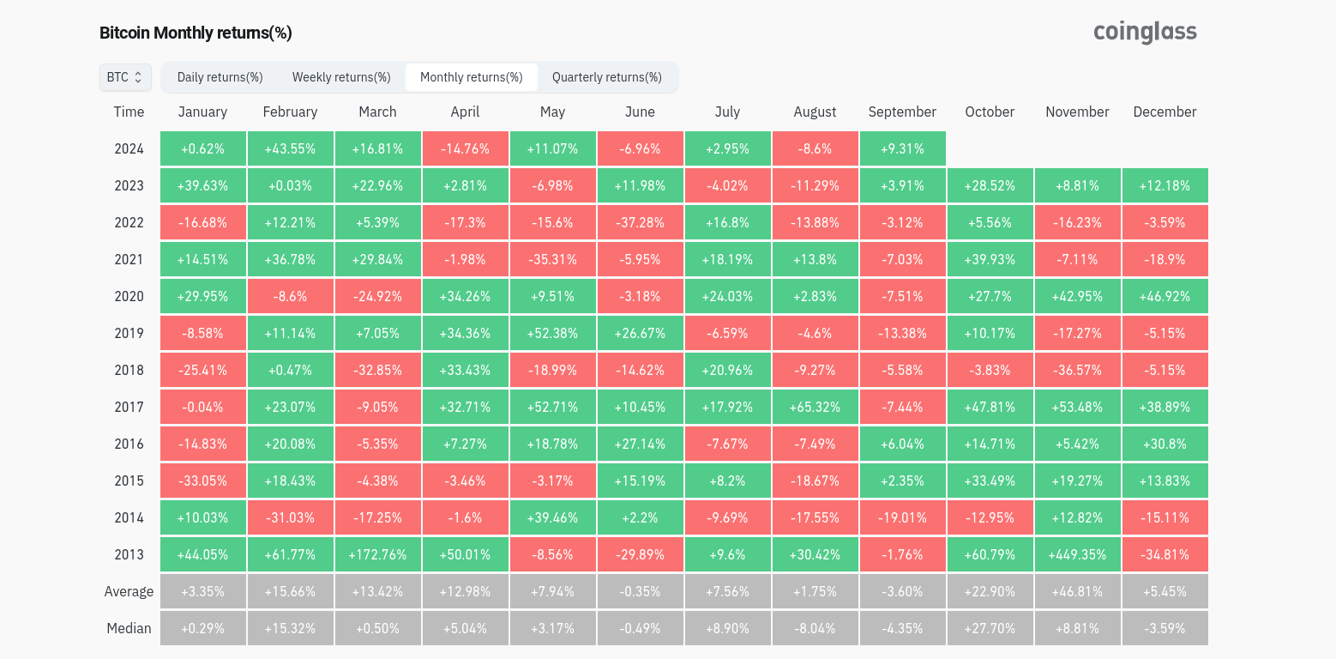The image size is (1336, 659).
Task: Click the March 2013 +172.76% cell
Action: [x=377, y=555]
